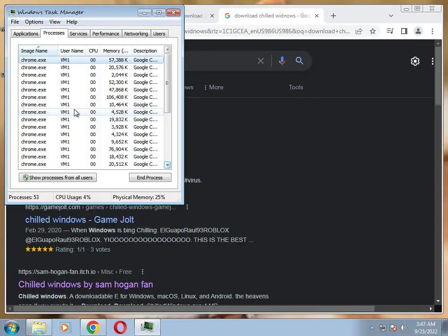
Task: Open options for sam-hogan-fan.itch.io result
Action: tap(142, 272)
